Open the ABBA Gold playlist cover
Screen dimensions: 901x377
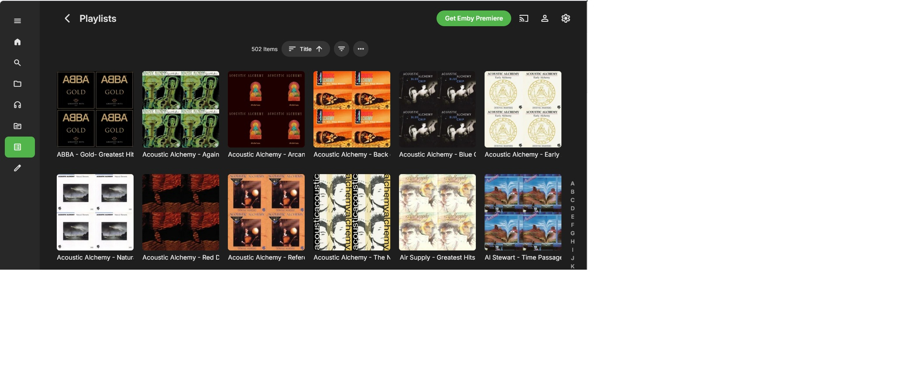(95, 109)
